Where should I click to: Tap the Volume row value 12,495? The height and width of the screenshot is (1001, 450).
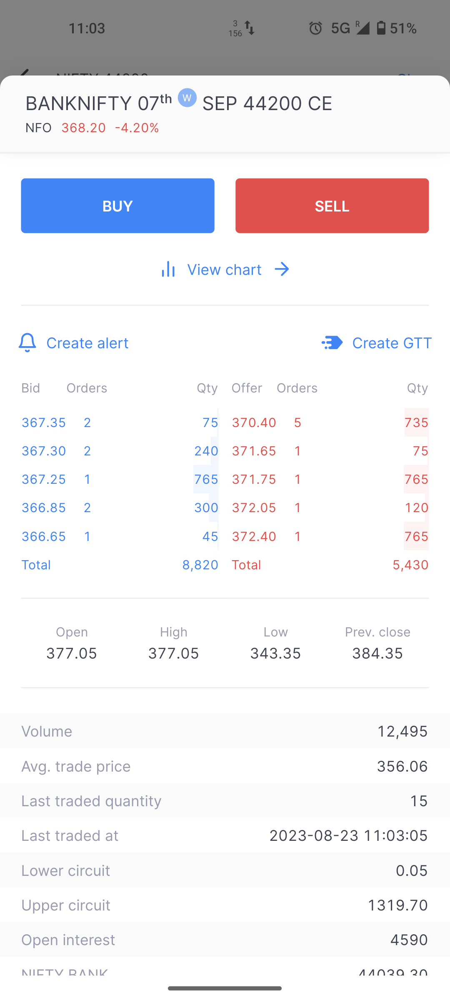pos(402,731)
